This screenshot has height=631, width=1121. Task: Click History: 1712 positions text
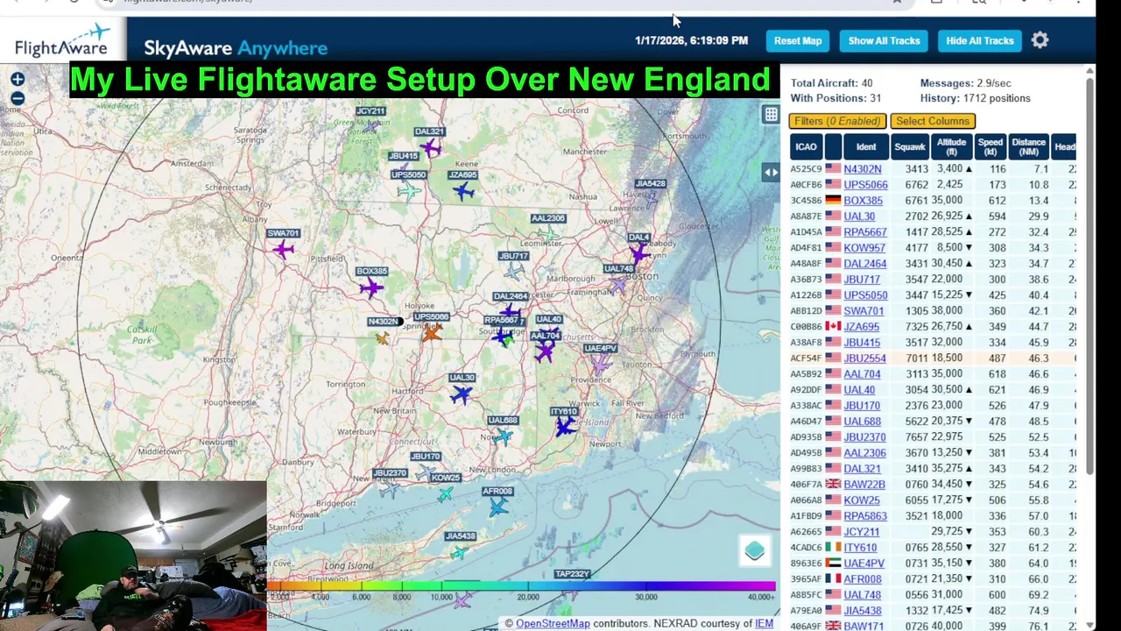[x=975, y=98]
